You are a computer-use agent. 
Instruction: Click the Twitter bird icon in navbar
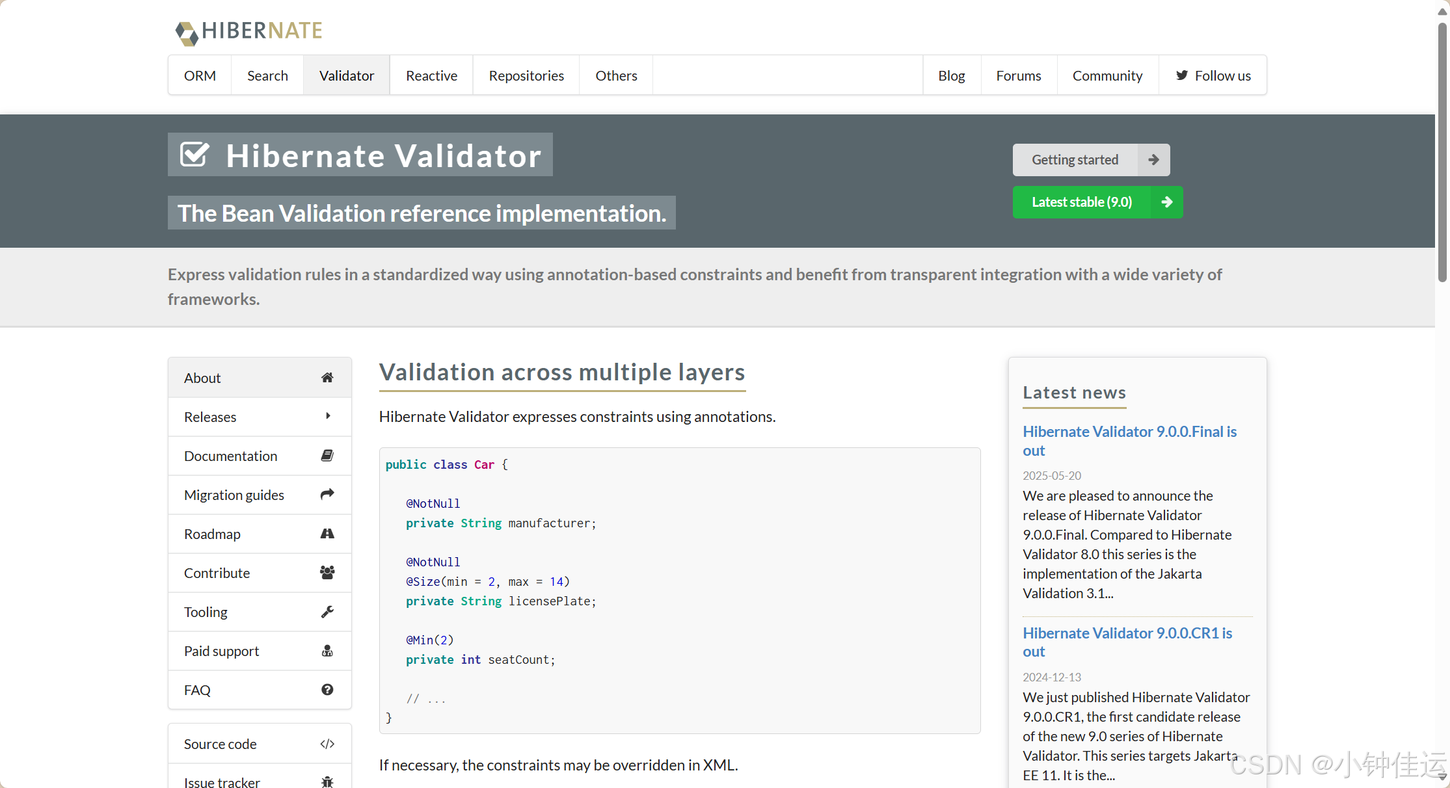pos(1181,75)
